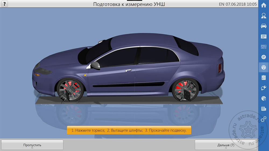Select the compensation 'C' circle icon
269x151 pixels.
[x=264, y=57]
